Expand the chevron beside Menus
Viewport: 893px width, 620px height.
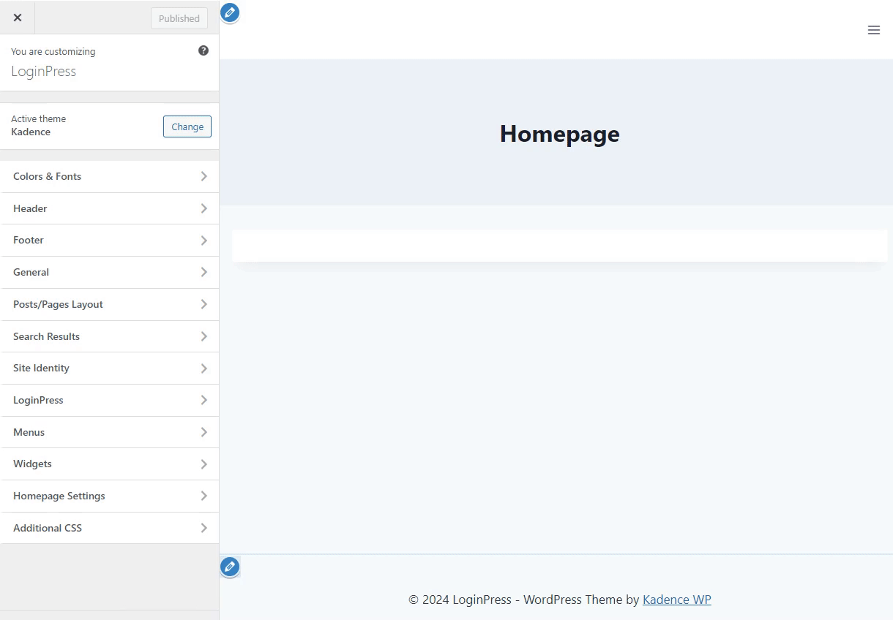(x=203, y=432)
